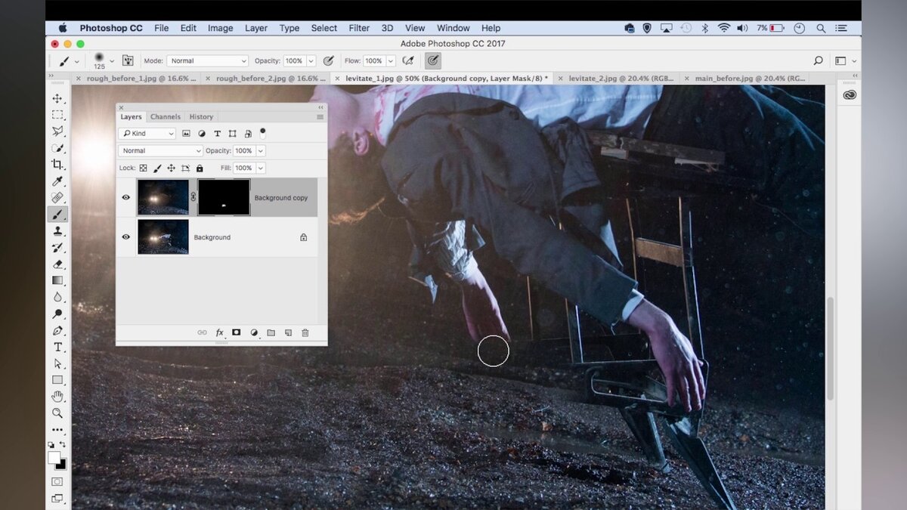Select the Polygonal Lasso tool

tap(57, 131)
